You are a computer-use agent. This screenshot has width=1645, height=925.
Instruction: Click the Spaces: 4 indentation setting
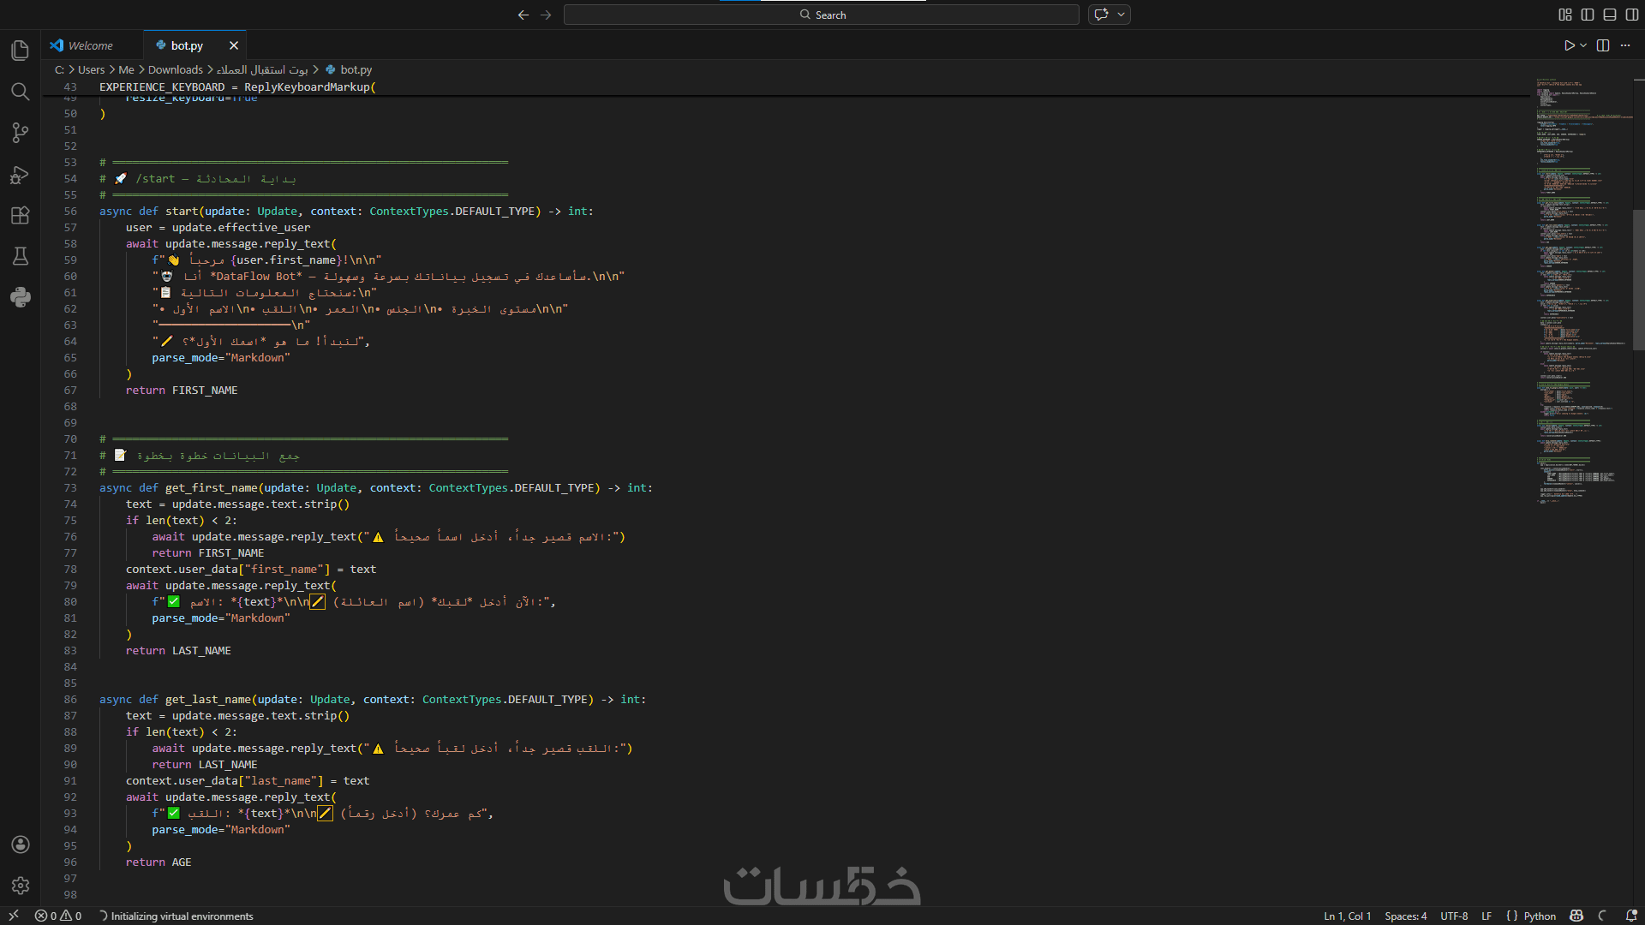(1405, 916)
